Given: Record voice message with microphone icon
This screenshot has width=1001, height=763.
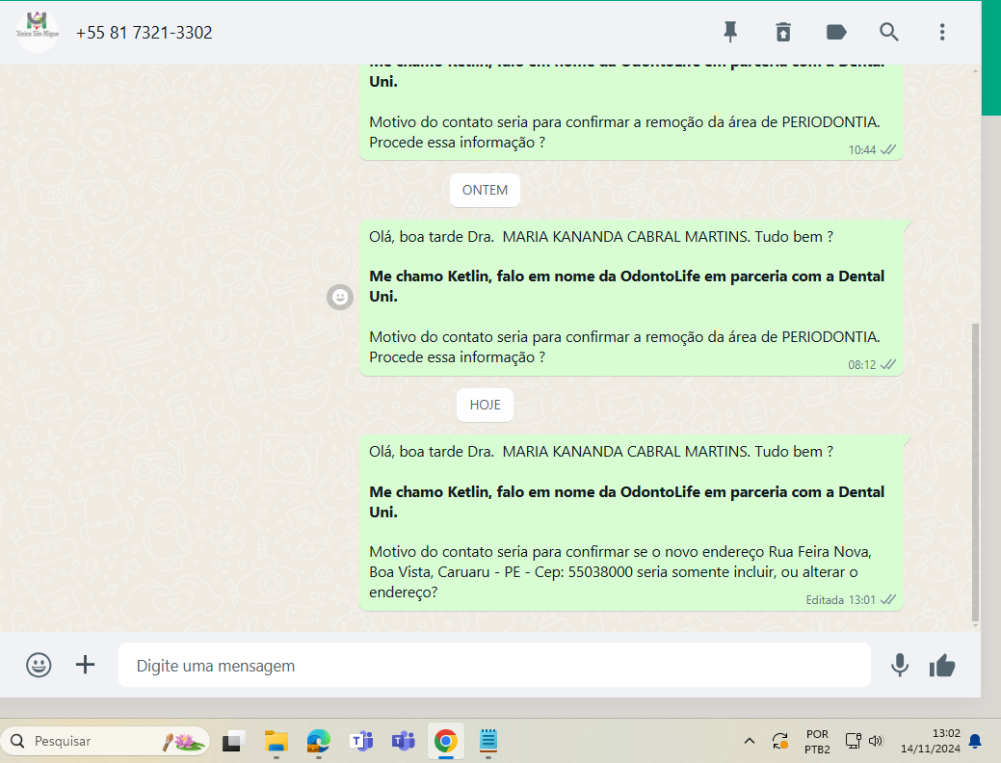Looking at the screenshot, I should click(x=900, y=666).
